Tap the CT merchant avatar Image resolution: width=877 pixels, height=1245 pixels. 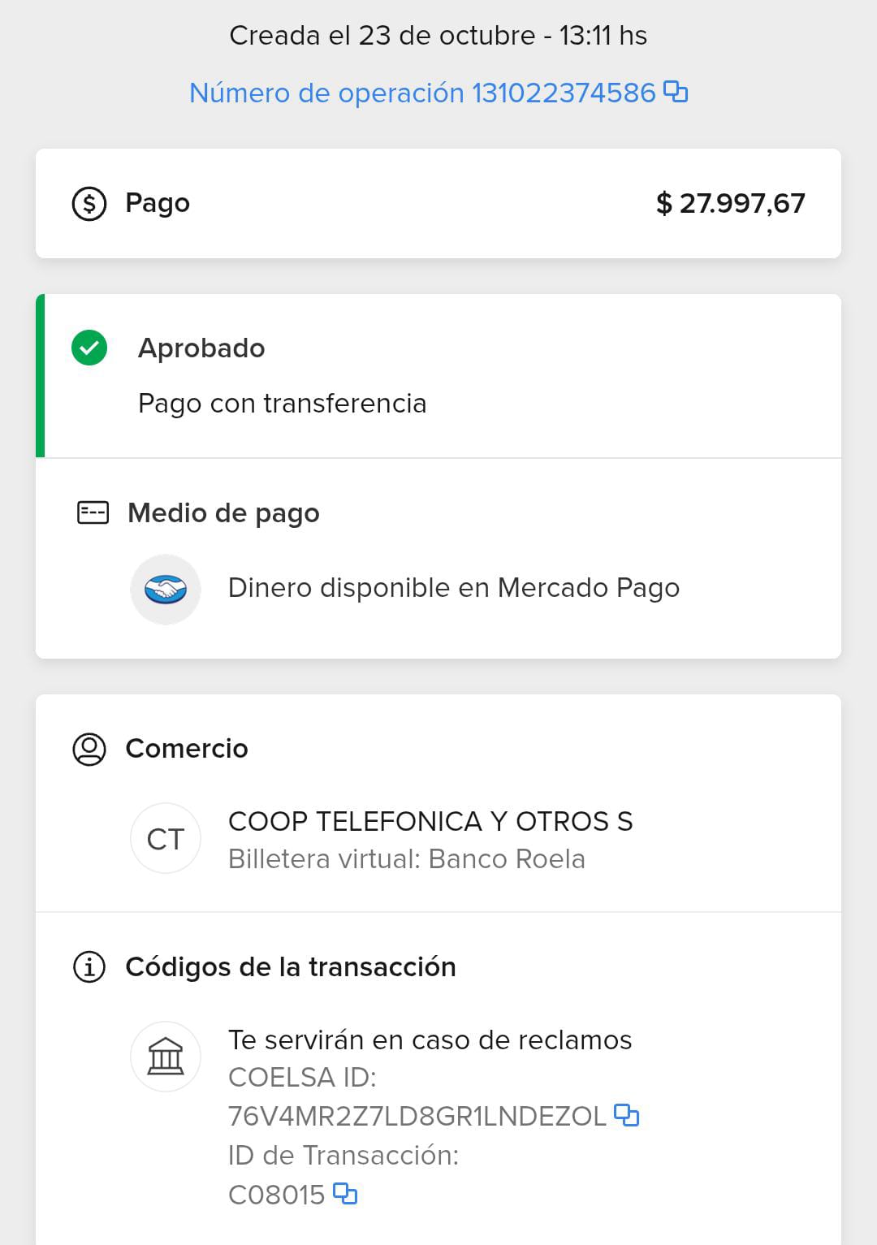pos(166,839)
